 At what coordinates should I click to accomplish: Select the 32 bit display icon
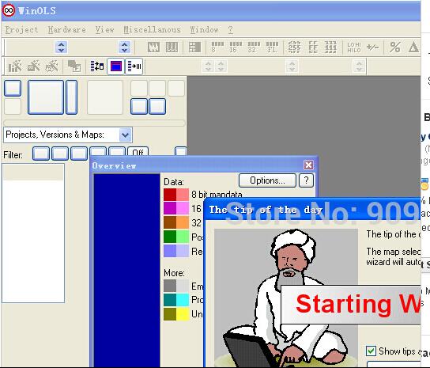[254, 47]
